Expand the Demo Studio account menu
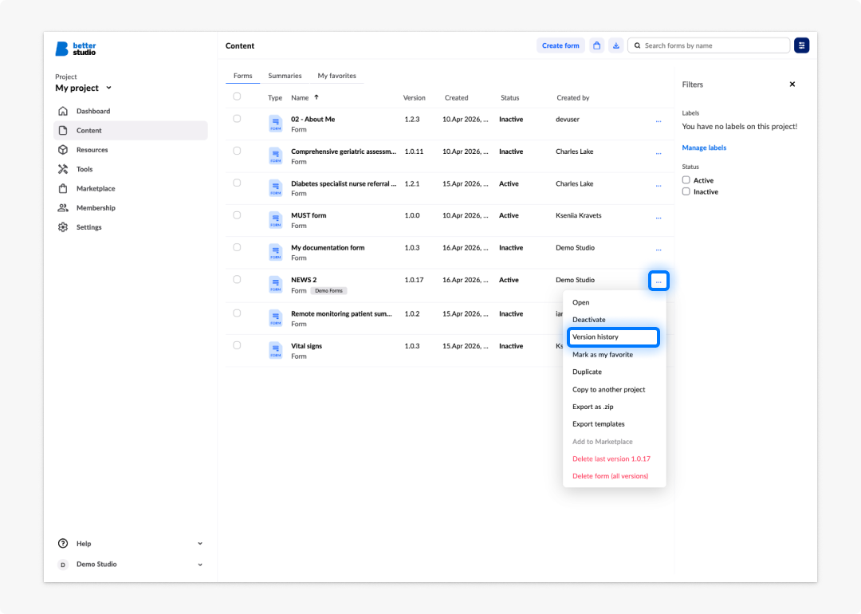The image size is (861, 614). (x=200, y=565)
